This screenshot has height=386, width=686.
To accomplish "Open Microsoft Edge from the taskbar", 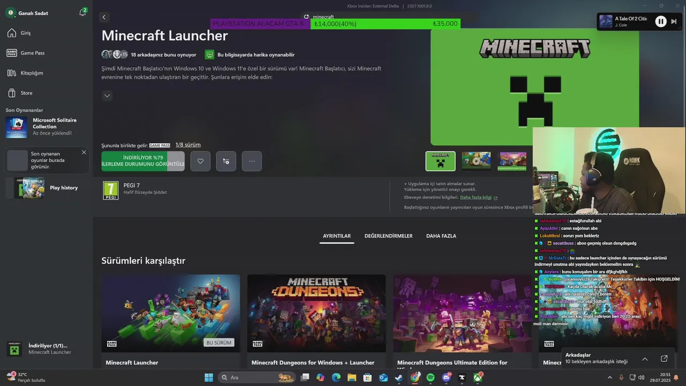I will pos(336,377).
